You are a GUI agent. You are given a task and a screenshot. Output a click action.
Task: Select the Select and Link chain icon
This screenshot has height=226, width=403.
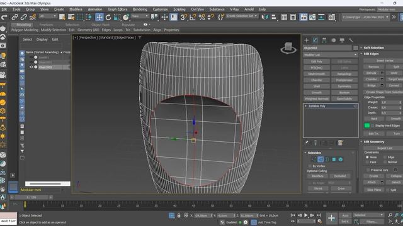click(x=14, y=17)
